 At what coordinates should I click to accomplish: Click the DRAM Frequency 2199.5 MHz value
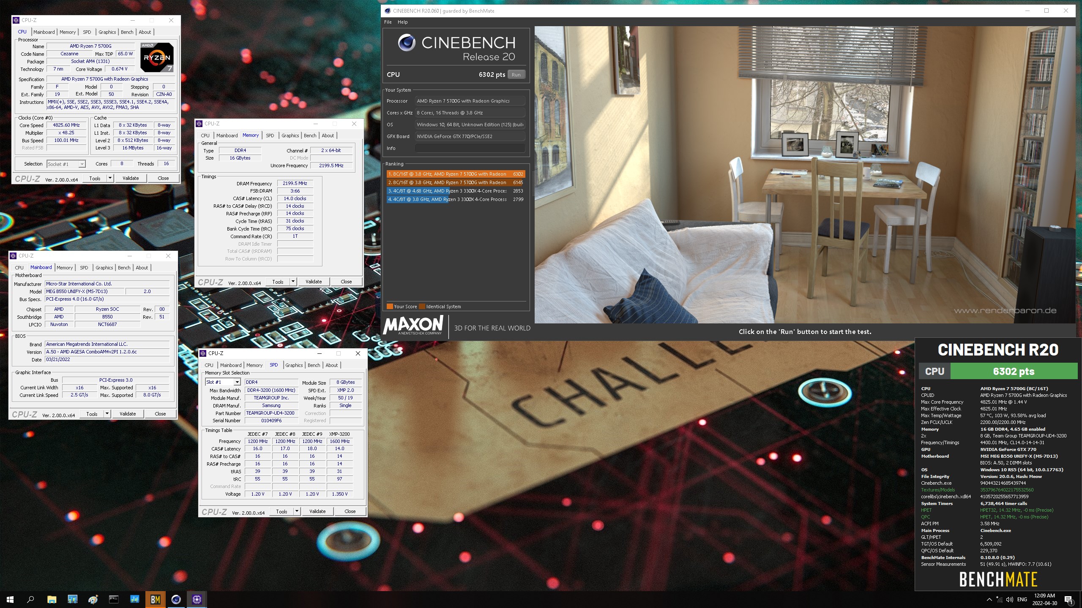pyautogui.click(x=295, y=184)
